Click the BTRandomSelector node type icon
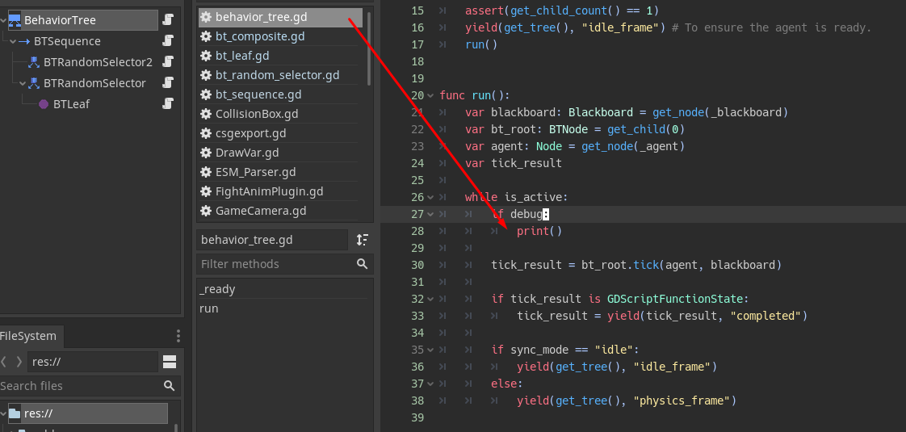This screenshot has width=906, height=432. coord(34,83)
